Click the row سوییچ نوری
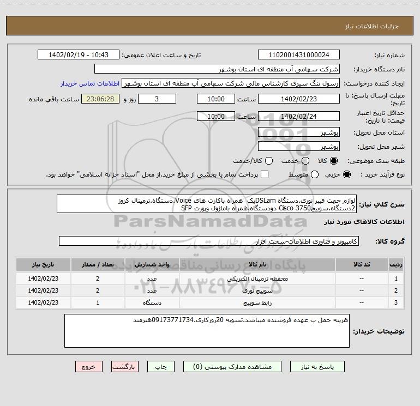The height and width of the screenshot is (406, 420). [x=210, y=290]
